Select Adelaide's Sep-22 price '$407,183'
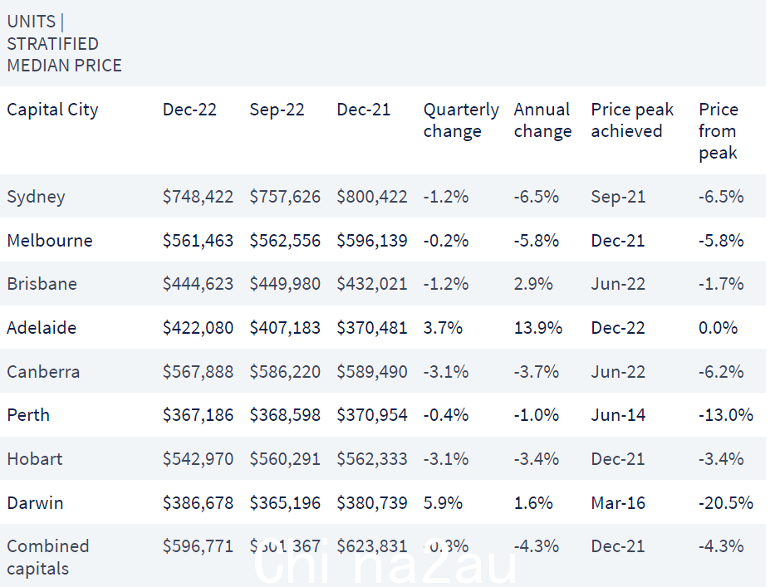 point(285,327)
